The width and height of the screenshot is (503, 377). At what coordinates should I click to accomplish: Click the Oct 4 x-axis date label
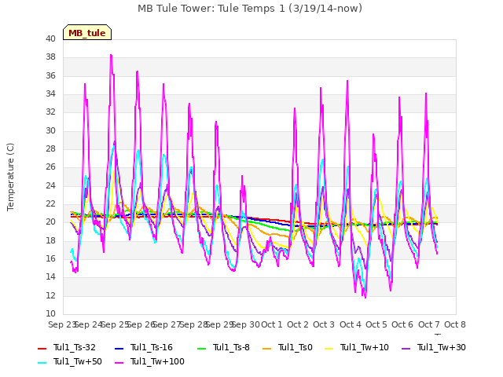tap(351, 324)
